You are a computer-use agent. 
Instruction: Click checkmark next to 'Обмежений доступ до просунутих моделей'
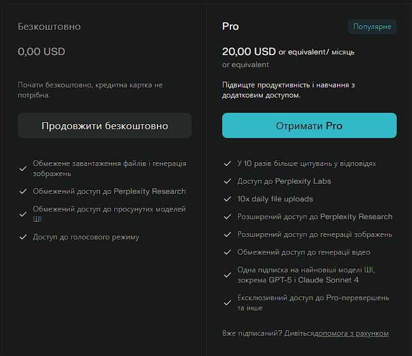23,214
